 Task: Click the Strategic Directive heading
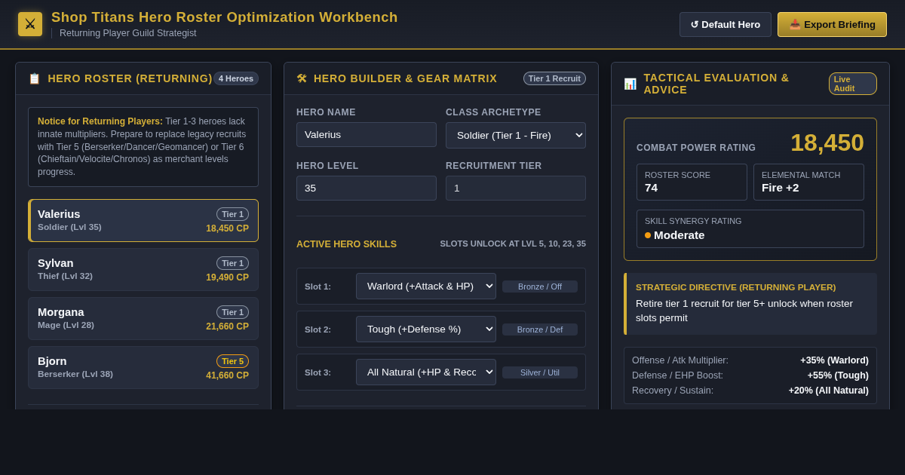[x=735, y=287]
